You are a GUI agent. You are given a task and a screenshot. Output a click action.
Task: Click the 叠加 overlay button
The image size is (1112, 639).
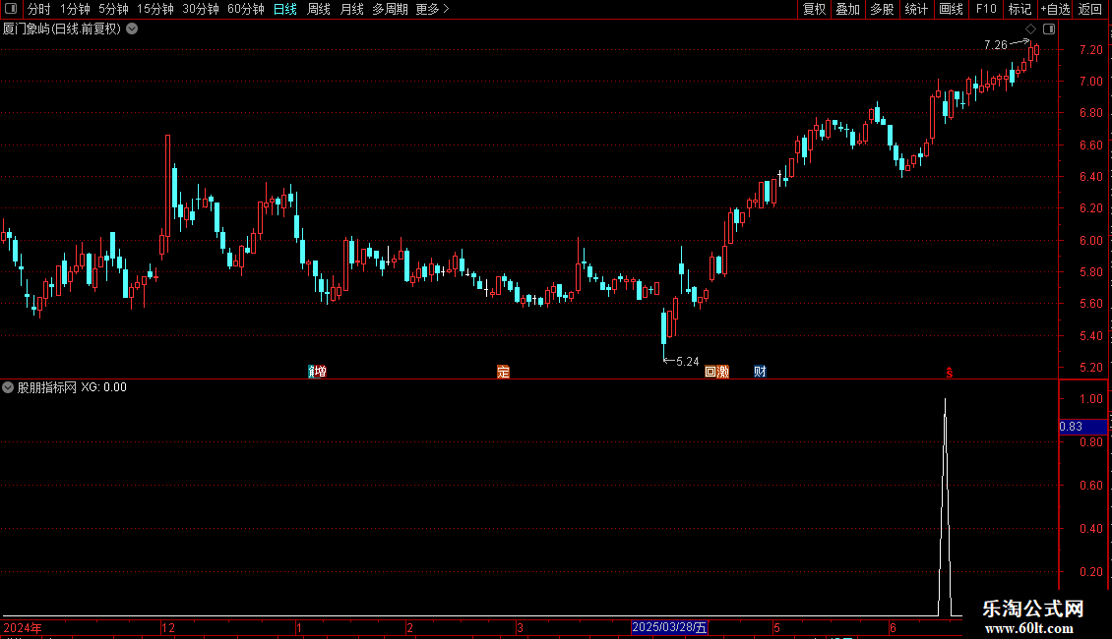[x=847, y=9]
